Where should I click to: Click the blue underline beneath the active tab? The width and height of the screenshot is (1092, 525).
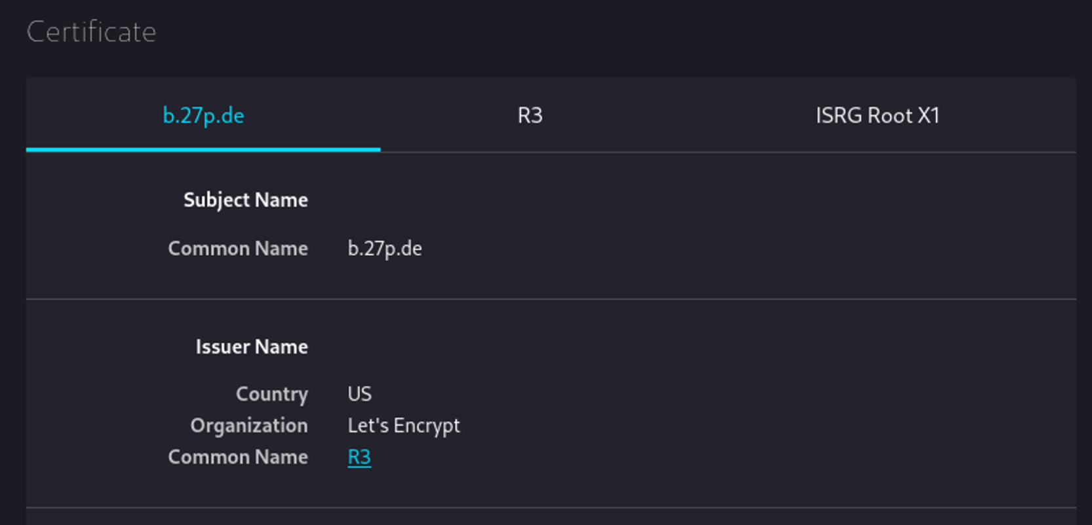coord(203,149)
